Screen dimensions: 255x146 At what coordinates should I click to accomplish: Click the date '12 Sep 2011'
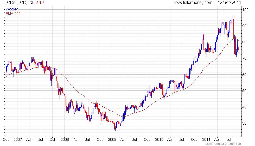(229, 2)
